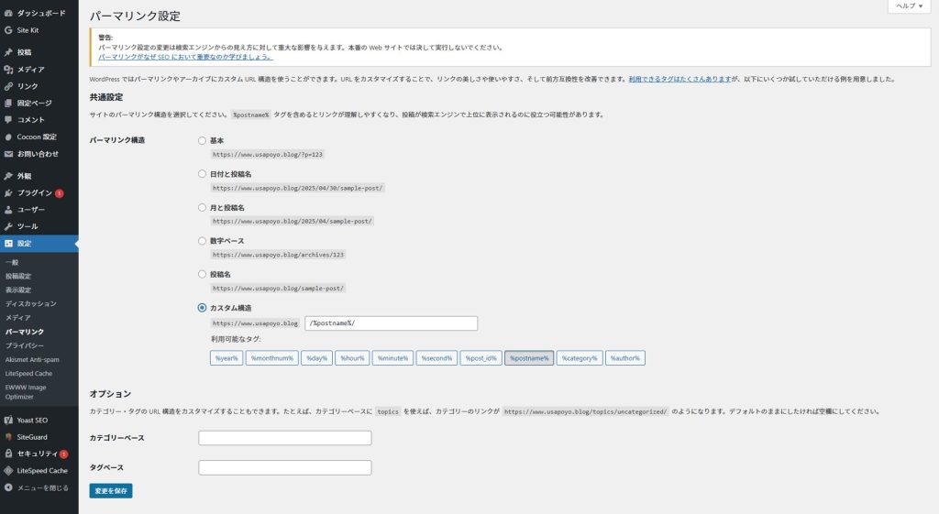Click the Comments bubble icon
The height and width of the screenshot is (514, 939).
click(8, 120)
